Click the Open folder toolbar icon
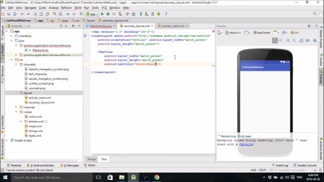324x182 pixels. click(3, 14)
